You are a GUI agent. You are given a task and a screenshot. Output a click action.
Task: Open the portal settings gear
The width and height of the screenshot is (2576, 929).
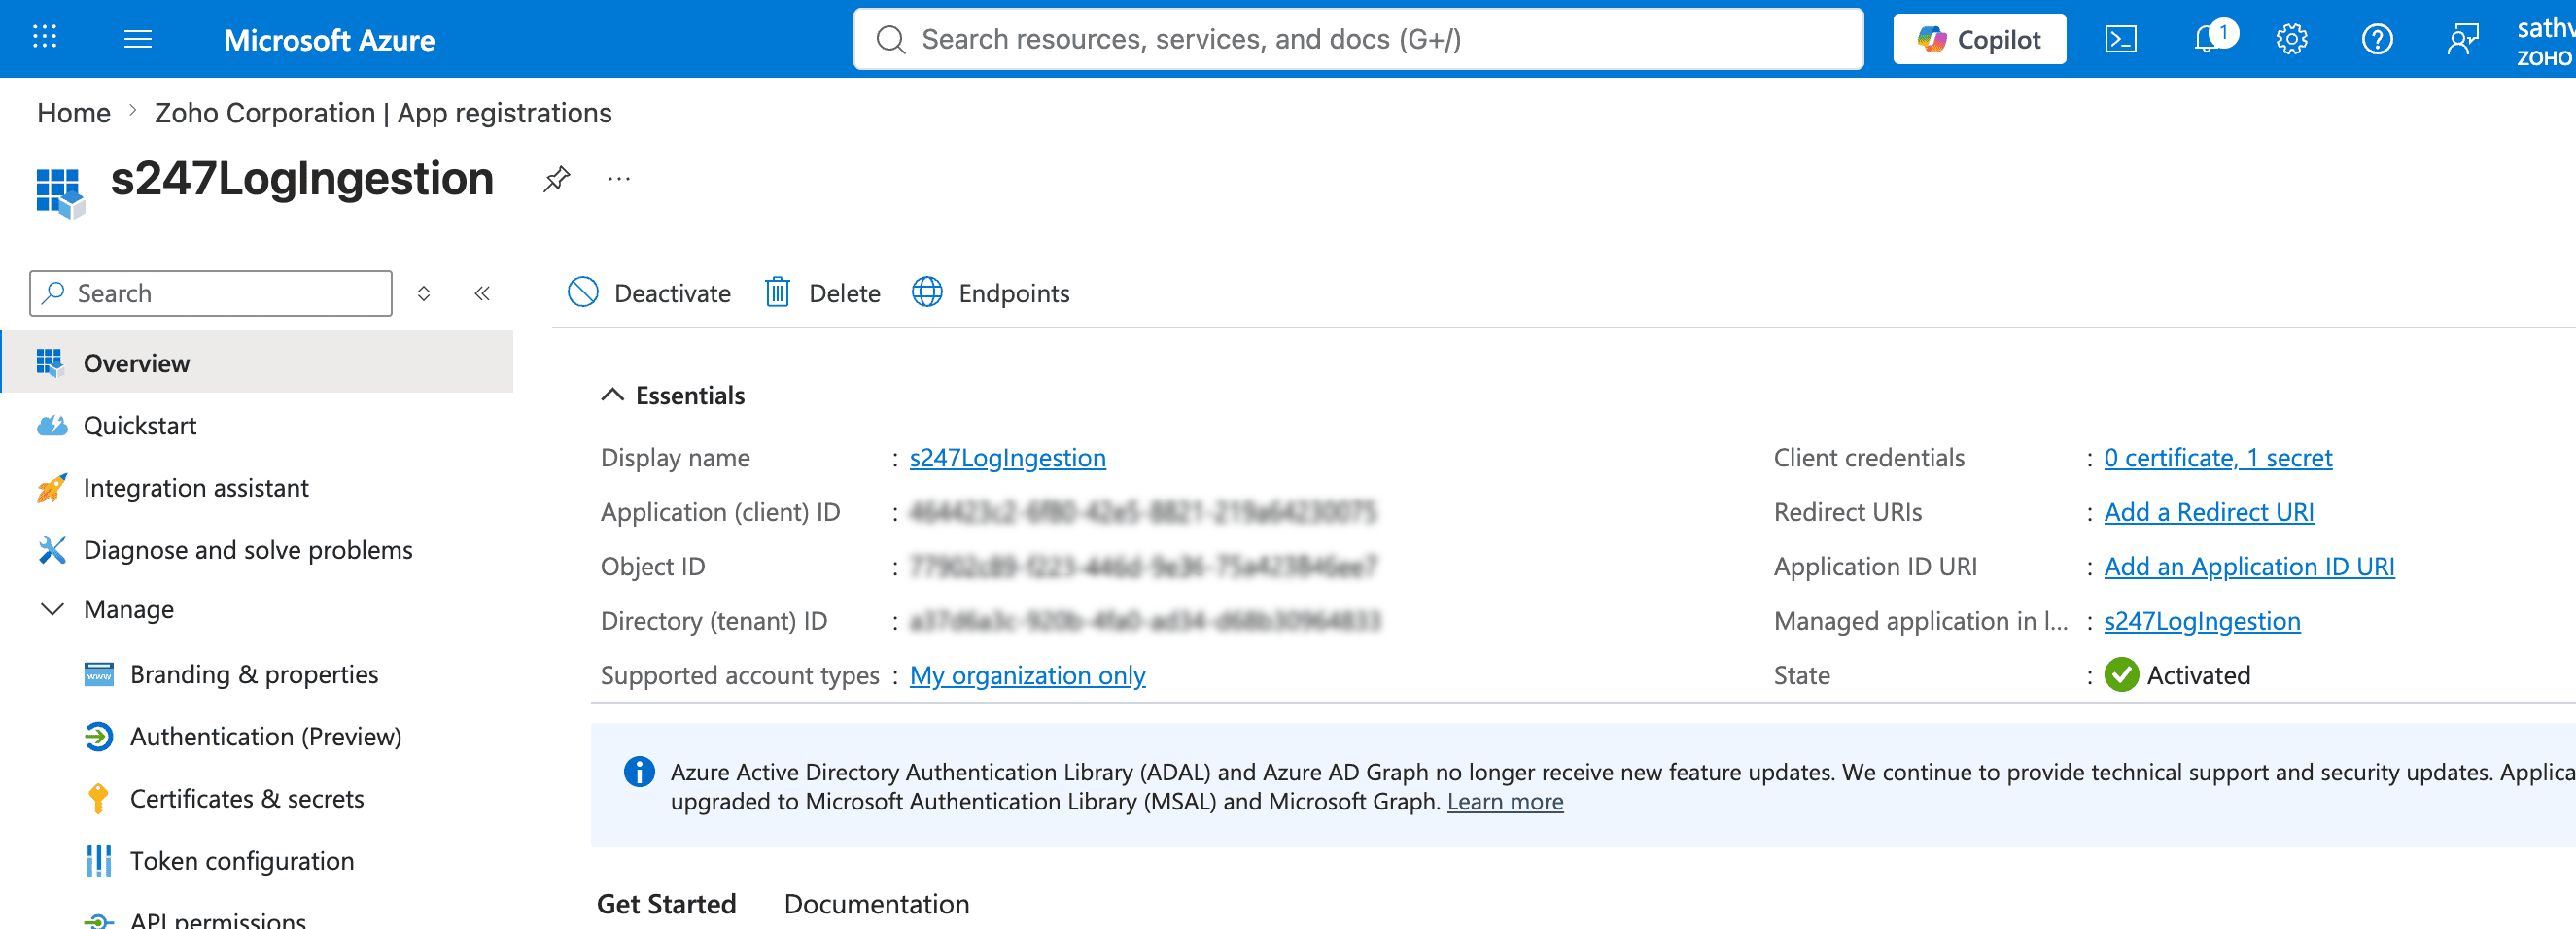point(2291,39)
